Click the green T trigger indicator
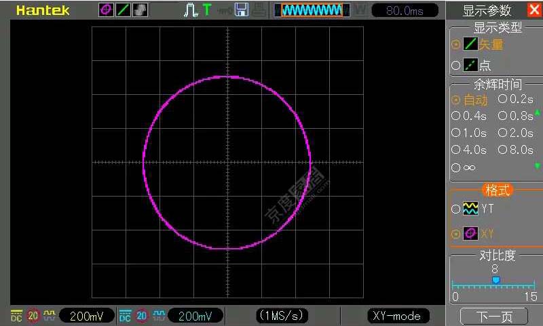 [x=206, y=10]
